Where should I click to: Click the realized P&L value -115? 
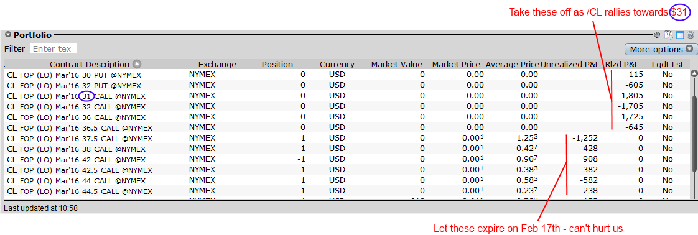point(635,75)
